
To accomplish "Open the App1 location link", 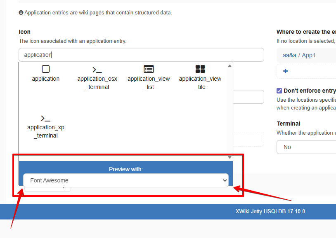I will [x=308, y=55].
